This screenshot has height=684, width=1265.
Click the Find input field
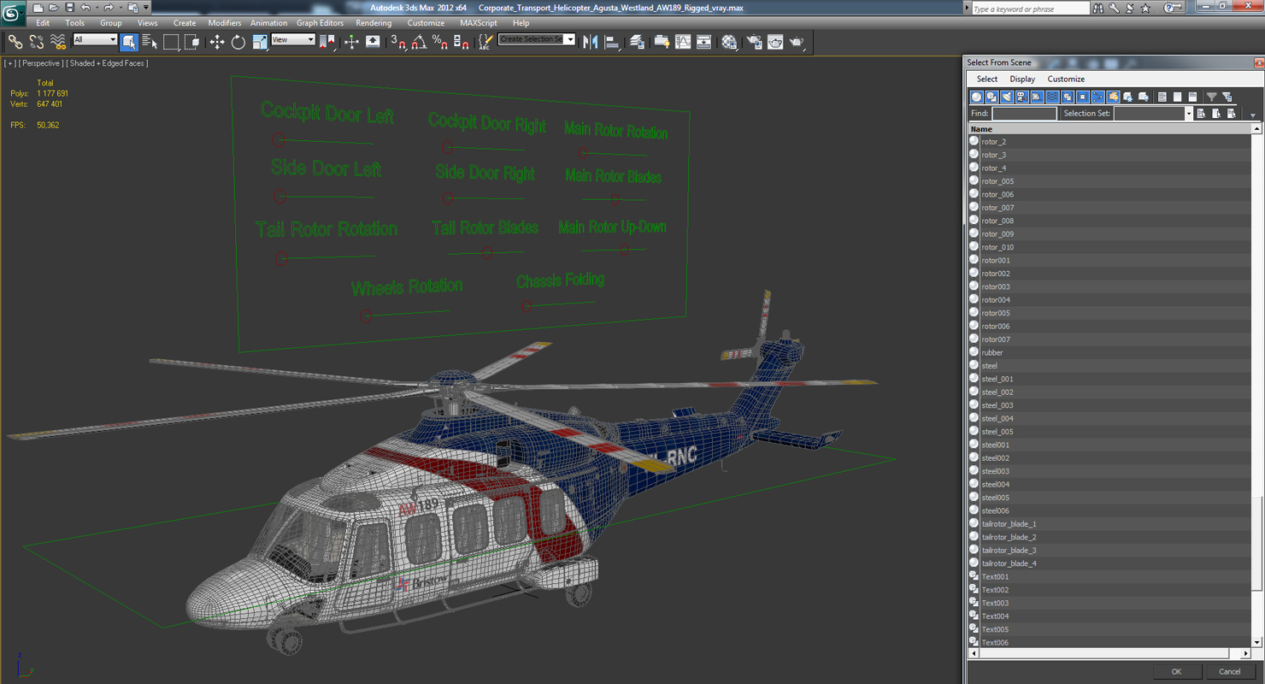(1024, 114)
